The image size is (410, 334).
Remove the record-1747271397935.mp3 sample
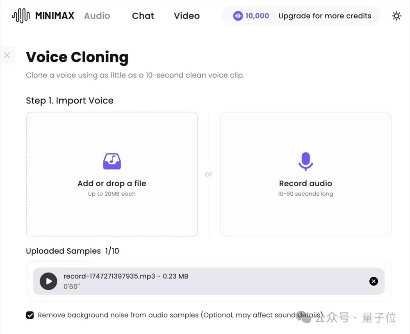pos(374,281)
